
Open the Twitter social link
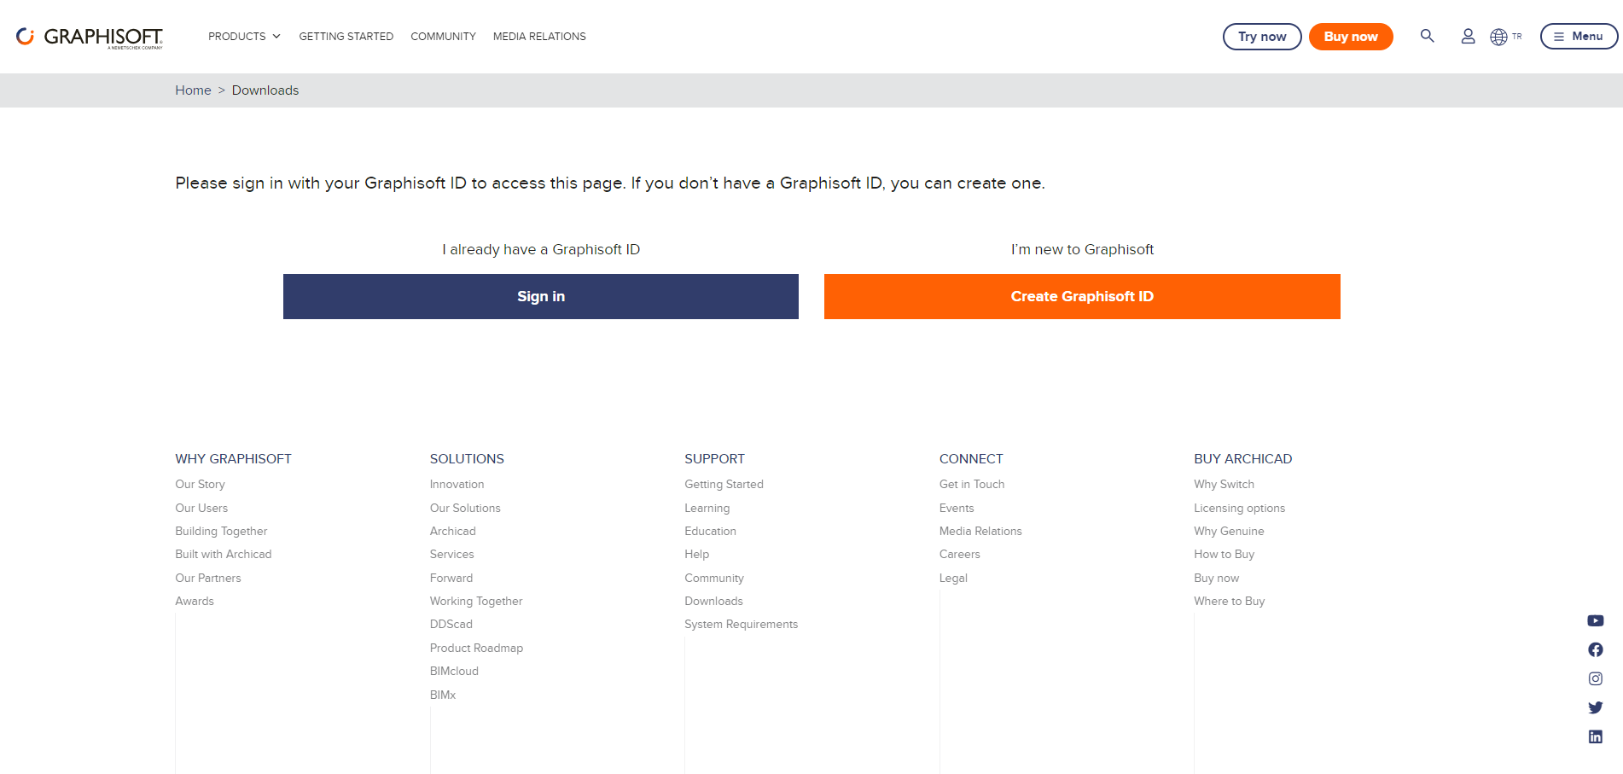tap(1596, 707)
